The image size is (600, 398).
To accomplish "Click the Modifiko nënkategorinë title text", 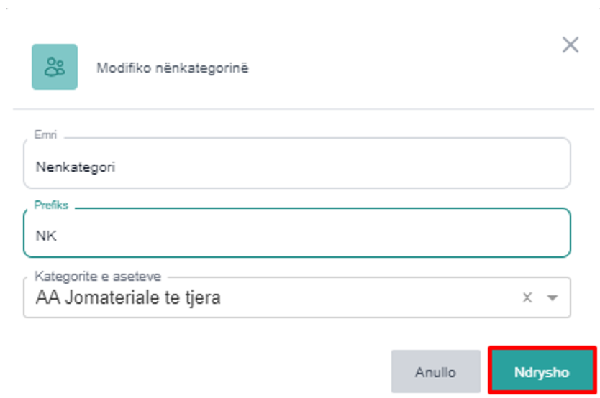I will (x=173, y=68).
